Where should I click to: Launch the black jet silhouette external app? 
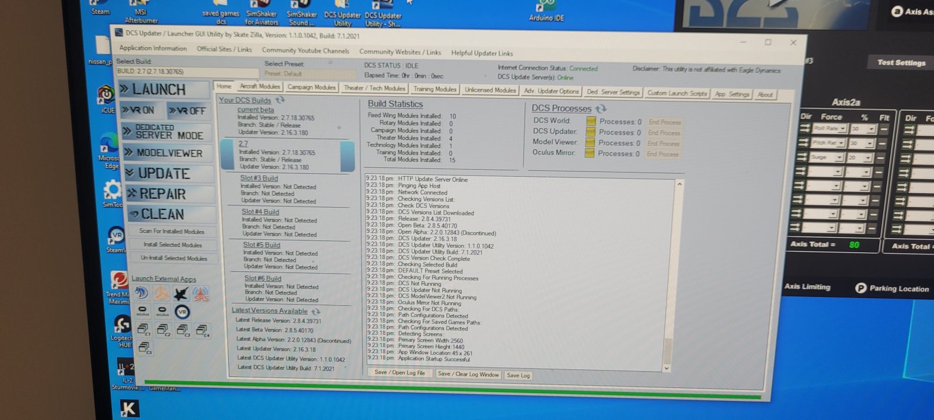(181, 293)
